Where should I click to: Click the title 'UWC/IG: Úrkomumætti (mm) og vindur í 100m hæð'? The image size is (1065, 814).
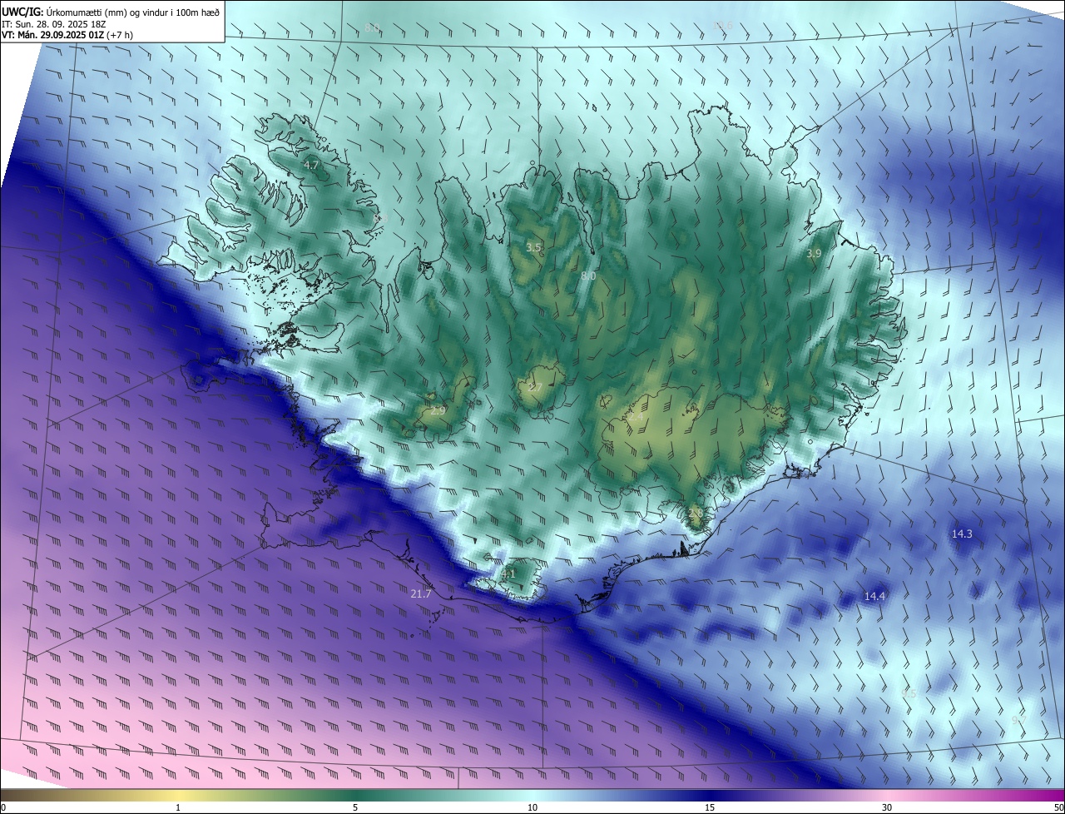click(x=111, y=12)
